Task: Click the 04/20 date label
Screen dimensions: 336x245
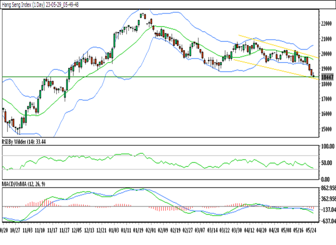Action: pyautogui.click(x=262, y=231)
